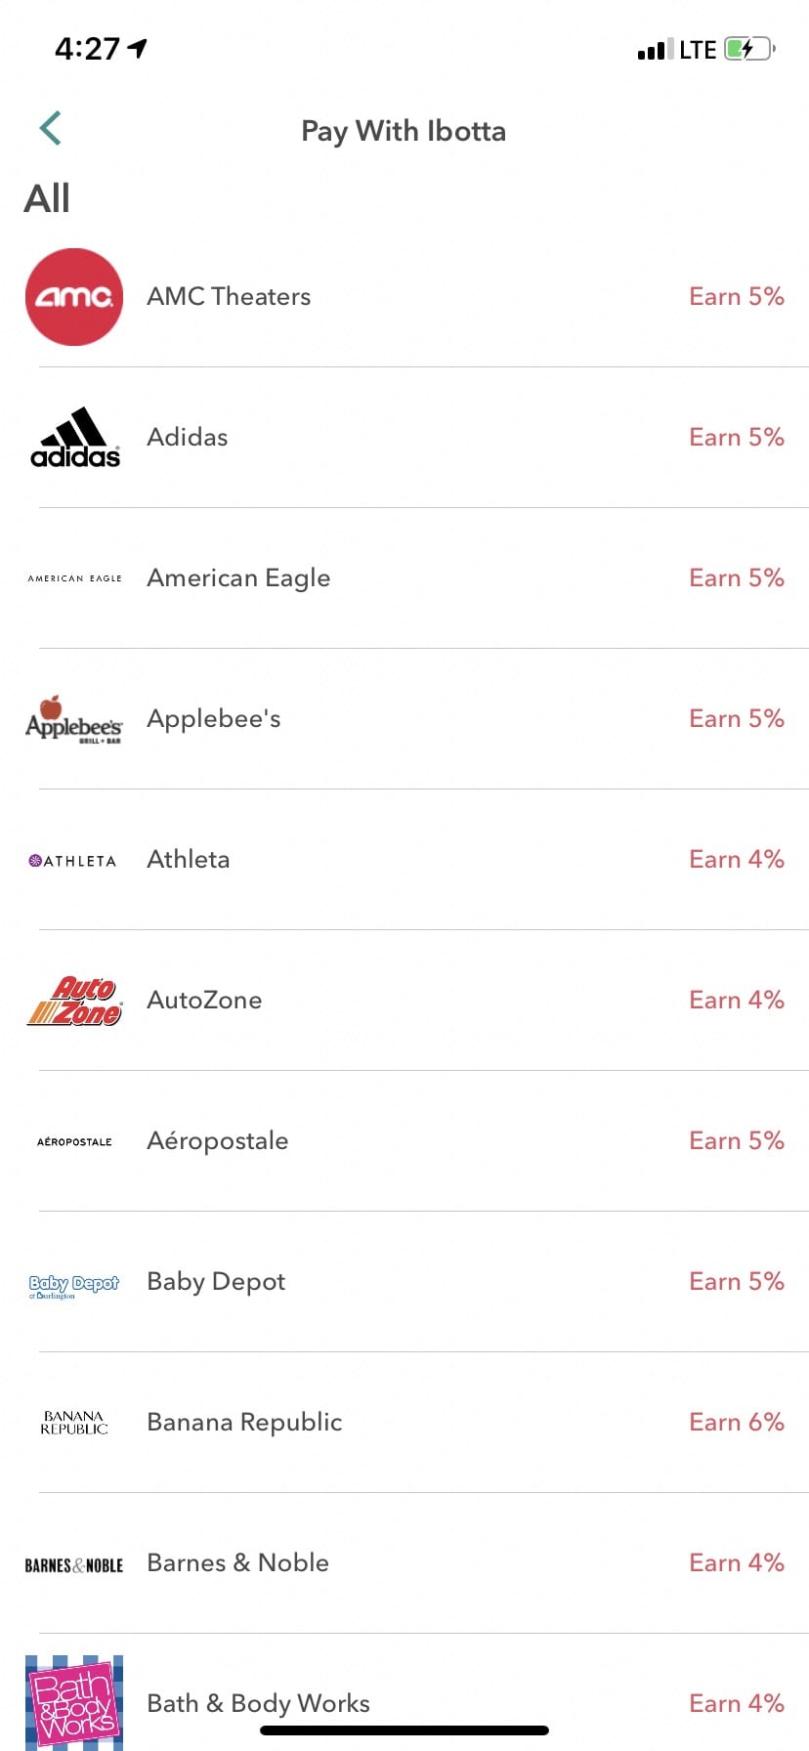The width and height of the screenshot is (809, 1751).
Task: Select Earn 6% for Banana Republic
Action: [737, 1423]
